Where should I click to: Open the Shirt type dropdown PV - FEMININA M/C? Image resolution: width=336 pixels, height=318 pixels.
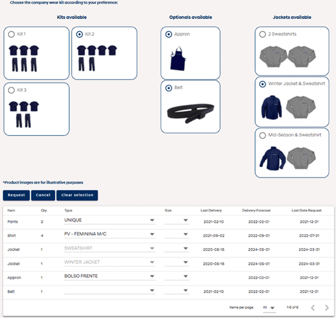click(x=110, y=234)
